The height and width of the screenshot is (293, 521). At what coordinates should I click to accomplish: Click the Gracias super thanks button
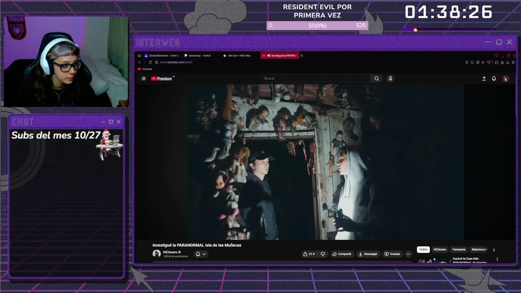pos(392,254)
